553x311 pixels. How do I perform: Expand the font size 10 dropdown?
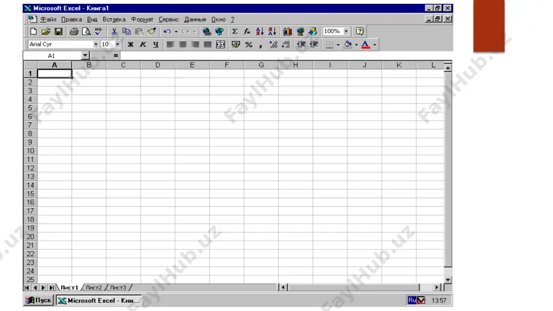coord(117,44)
